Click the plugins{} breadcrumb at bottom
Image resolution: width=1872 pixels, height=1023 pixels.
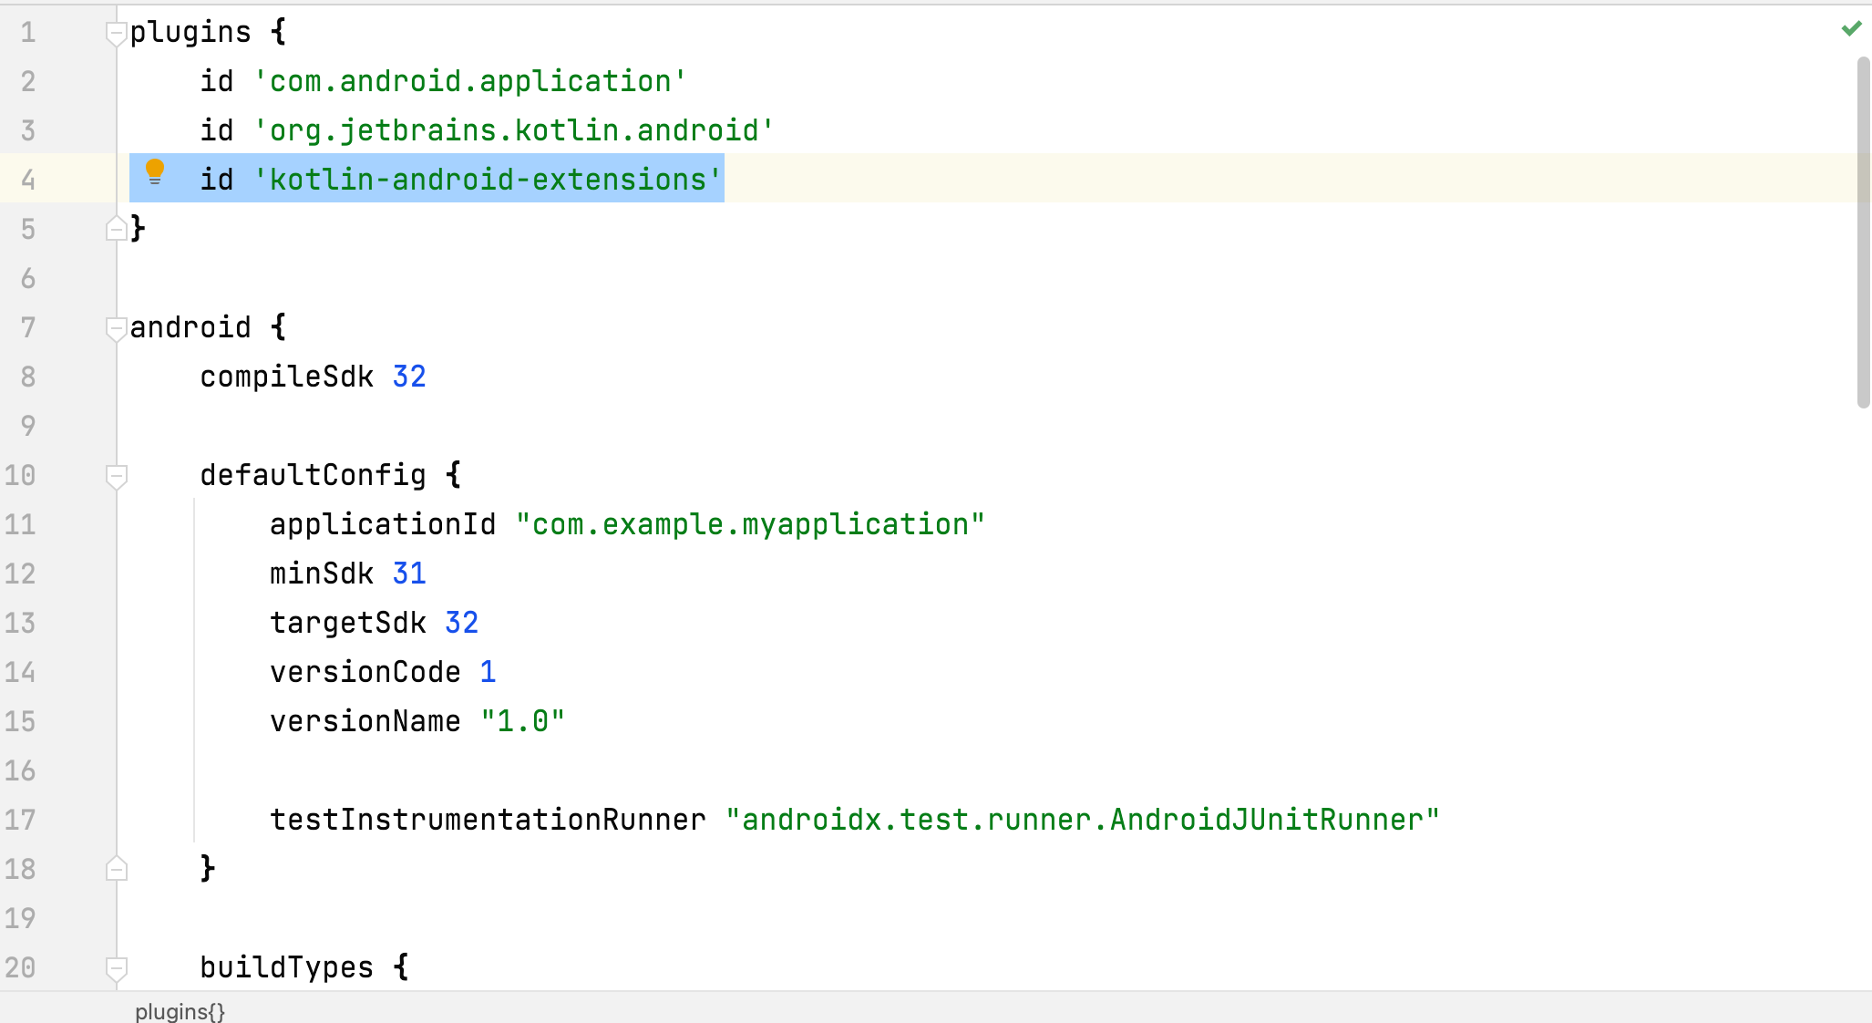point(180,1011)
